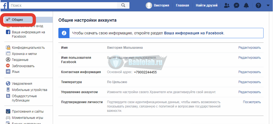273x124 pixels.
Task: Click Посмотреть for Подтверждение личности
Action: 252,102
